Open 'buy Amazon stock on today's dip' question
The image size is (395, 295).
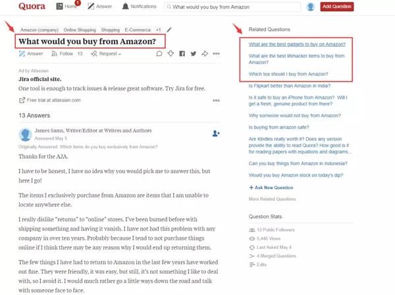[296, 175]
